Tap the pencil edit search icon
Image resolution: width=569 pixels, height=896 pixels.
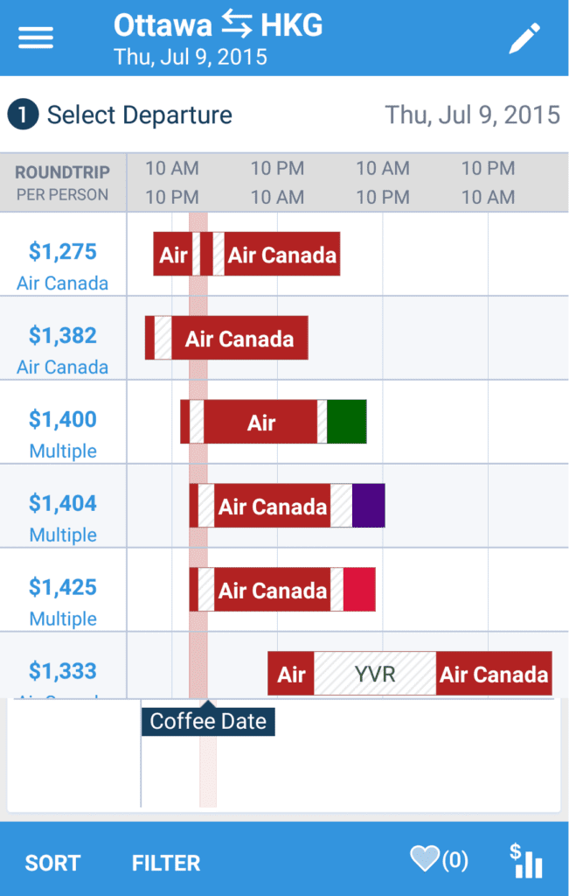[524, 38]
